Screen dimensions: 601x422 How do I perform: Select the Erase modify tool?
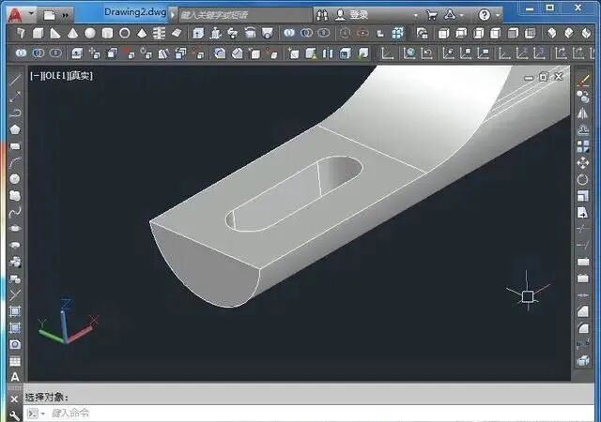[583, 81]
